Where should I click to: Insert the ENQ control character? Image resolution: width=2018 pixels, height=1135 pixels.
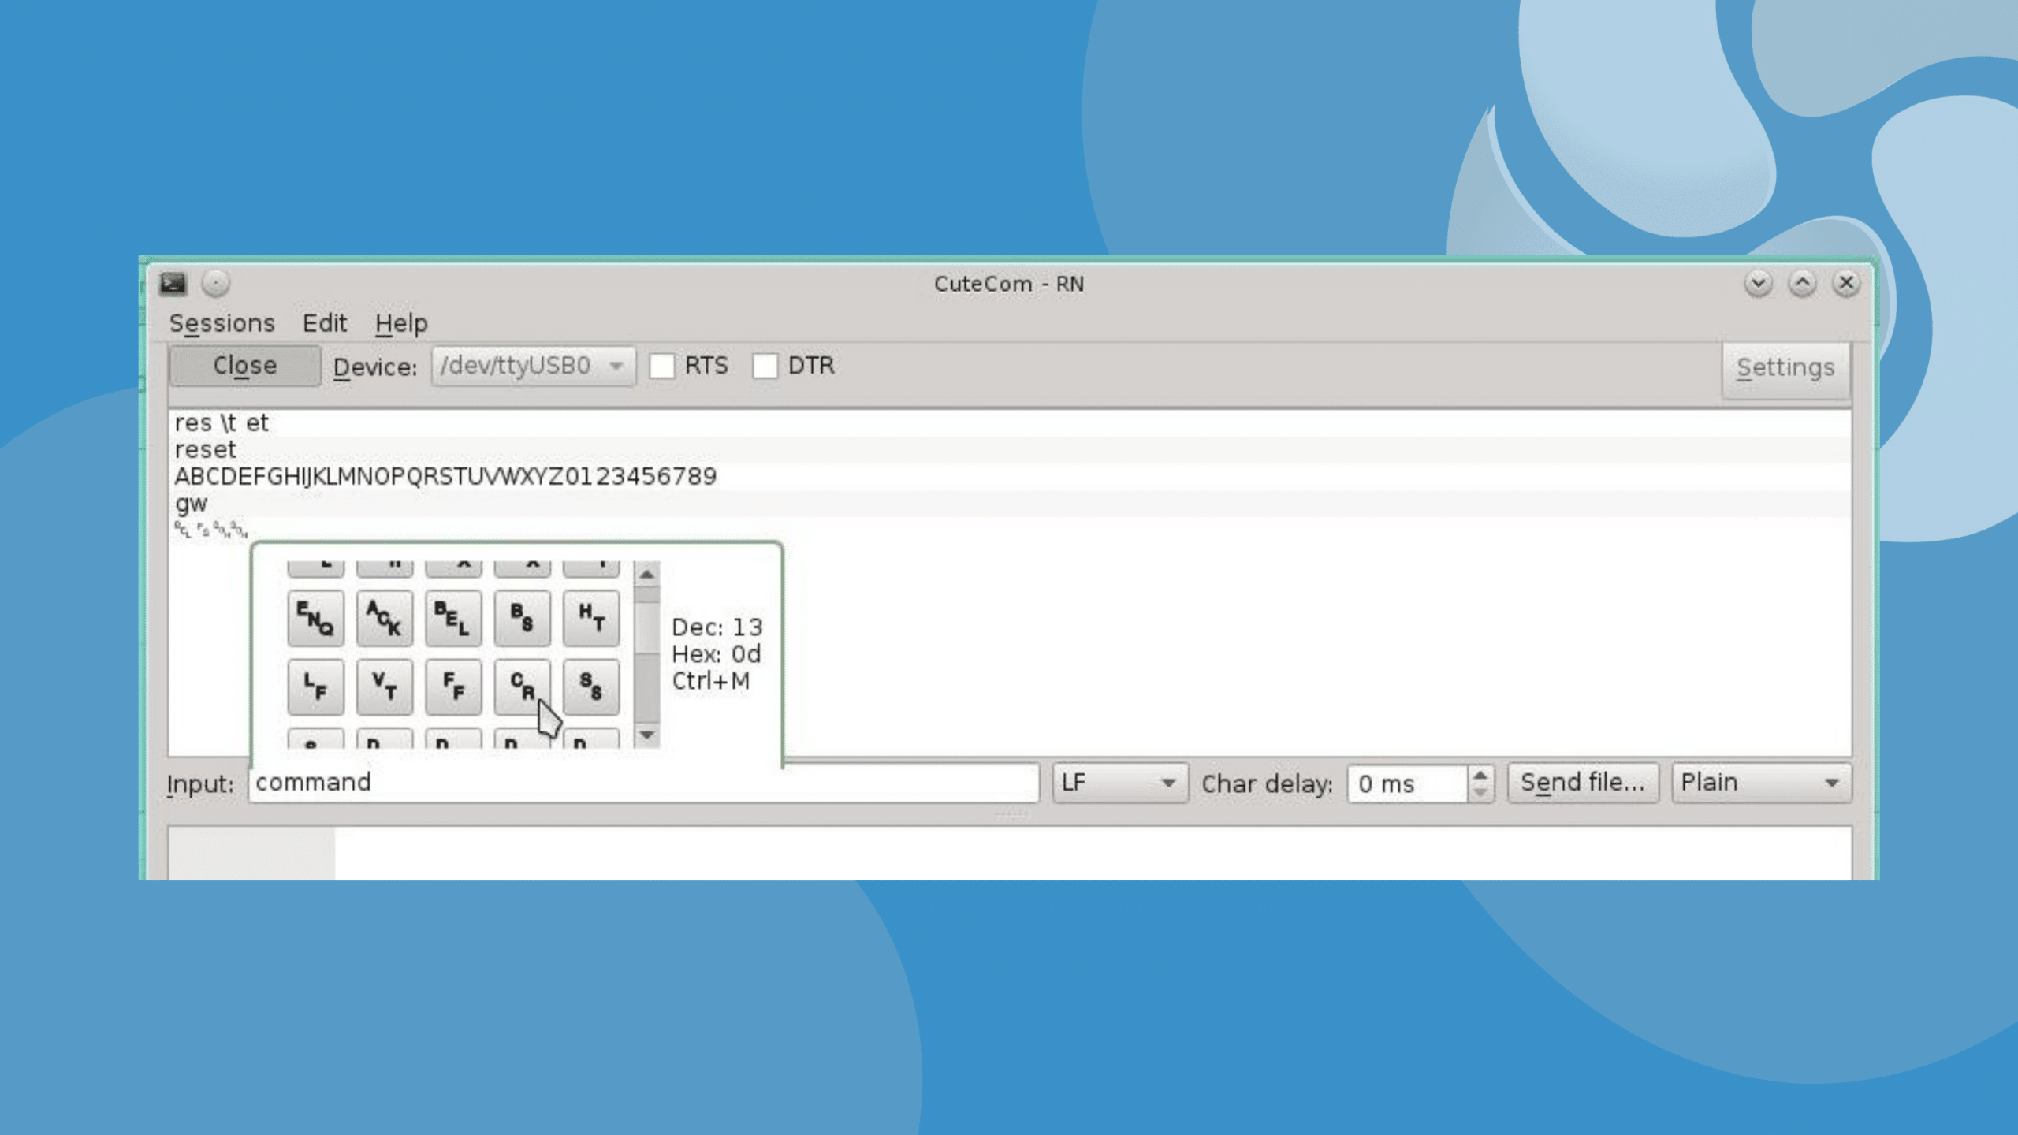tap(315, 618)
